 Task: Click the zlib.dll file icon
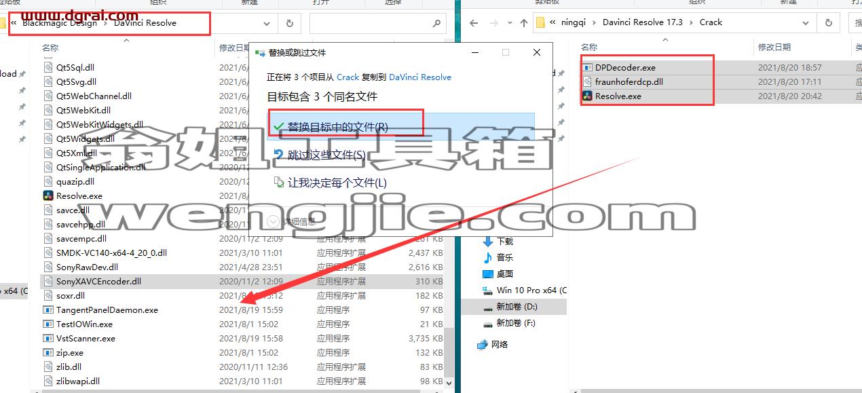48,367
